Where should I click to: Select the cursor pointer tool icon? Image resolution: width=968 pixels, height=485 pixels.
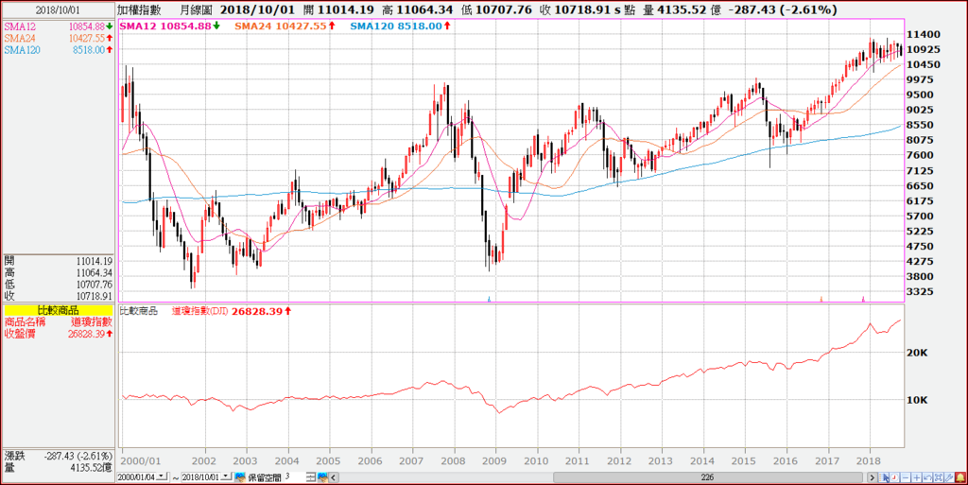(884, 477)
